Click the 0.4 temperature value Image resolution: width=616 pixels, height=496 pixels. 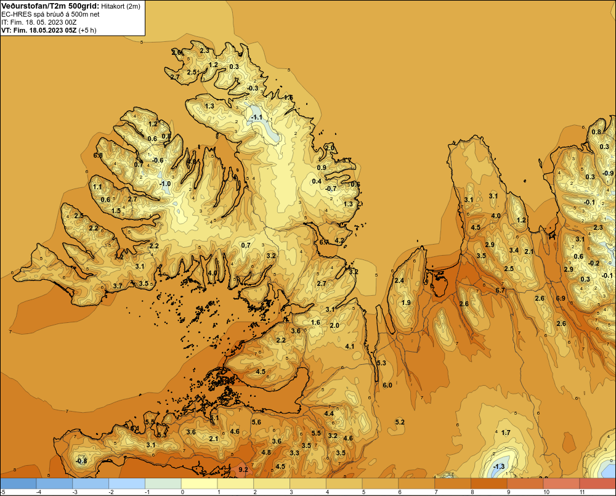tap(317, 181)
